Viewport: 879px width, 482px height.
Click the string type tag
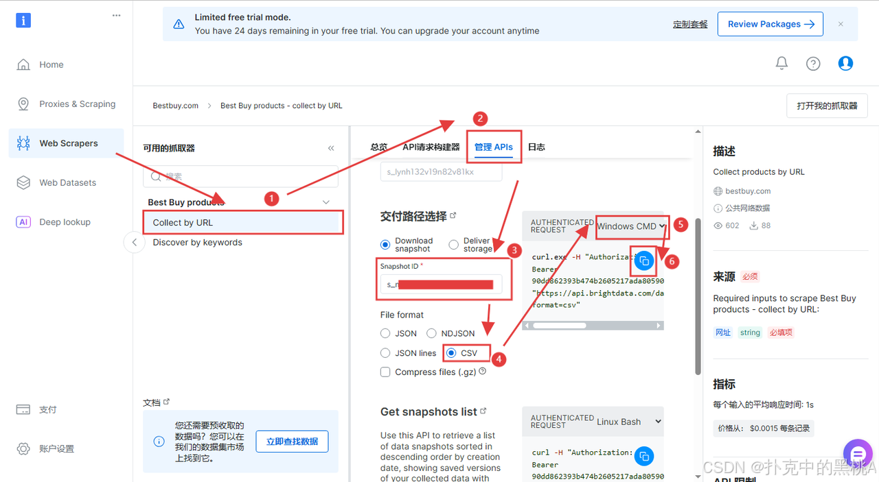(750, 333)
